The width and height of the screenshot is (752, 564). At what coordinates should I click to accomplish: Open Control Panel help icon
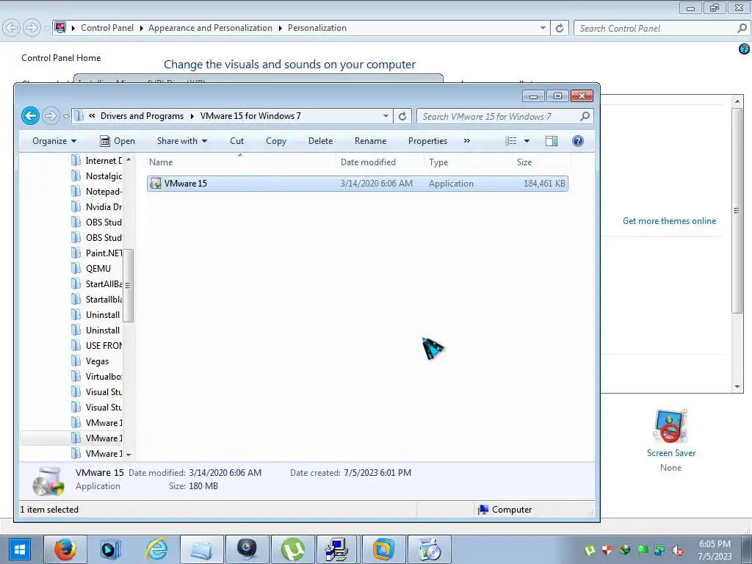(744, 48)
